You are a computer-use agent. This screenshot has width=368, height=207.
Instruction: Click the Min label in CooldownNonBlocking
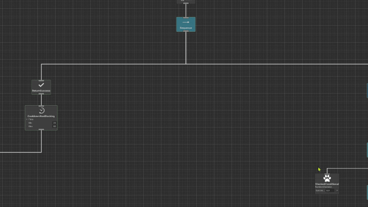(x=30, y=123)
